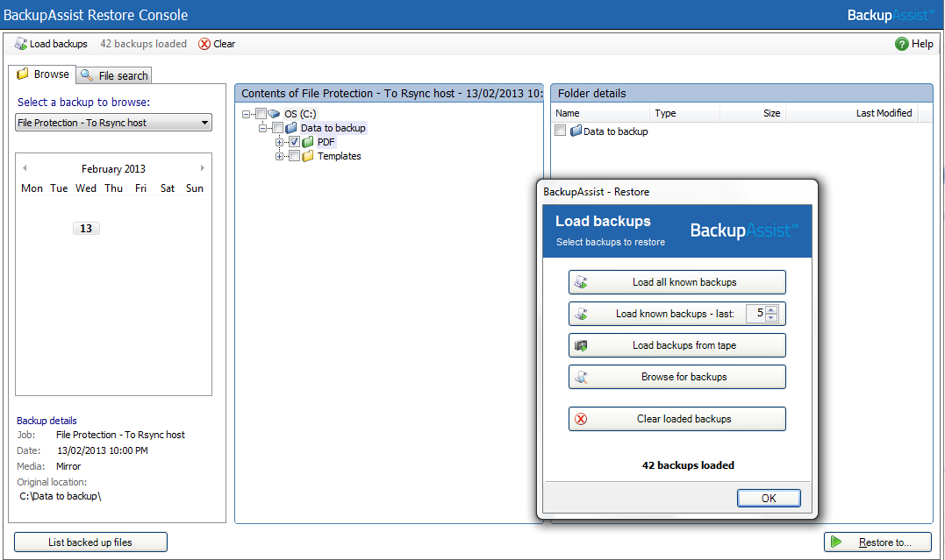945x560 pixels.
Task: Go to next month in calendar
Action: [x=203, y=168]
